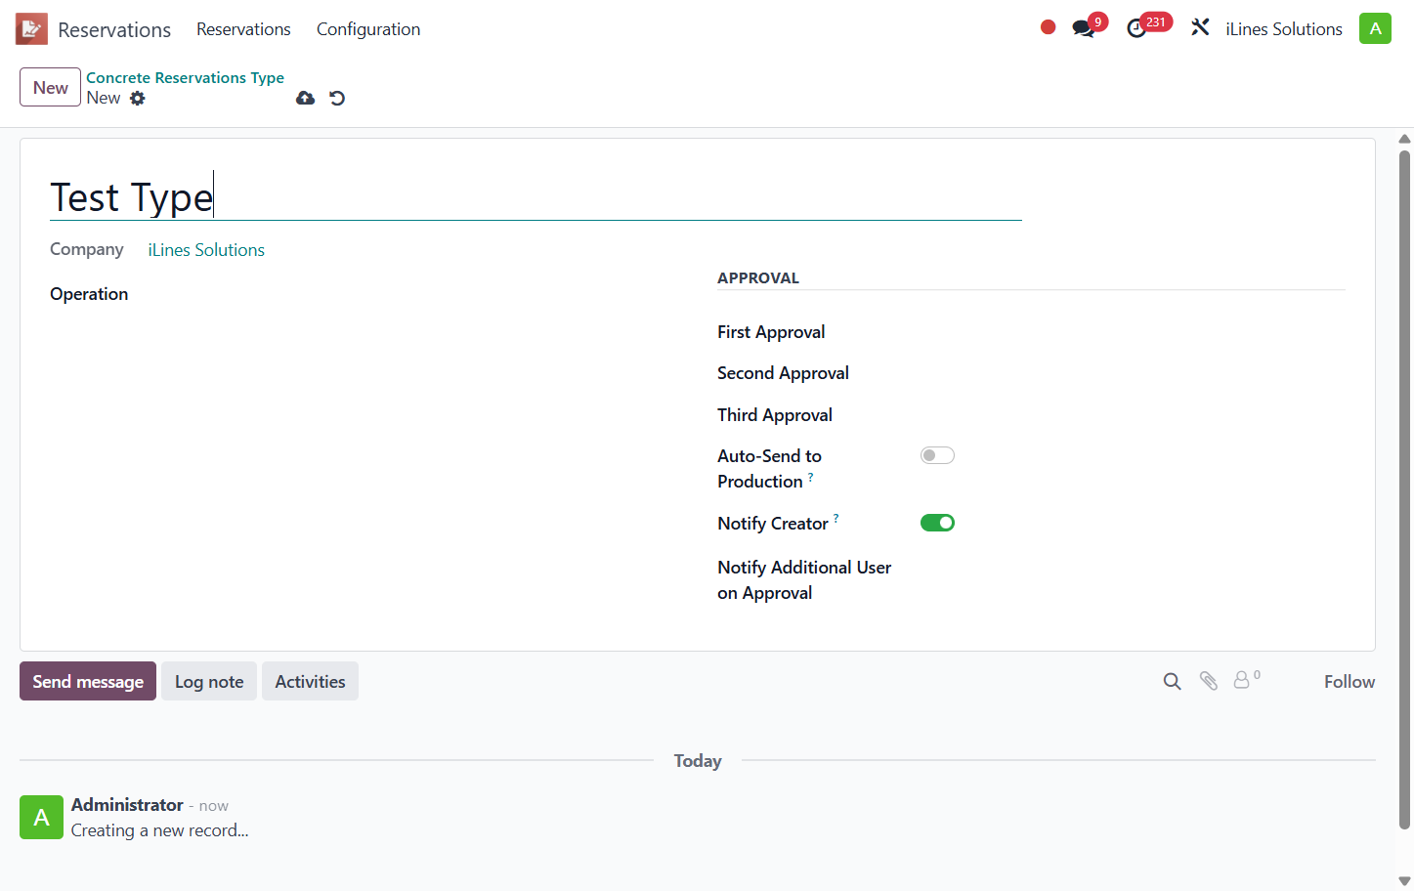Attach files using the paperclip icon
This screenshot has width=1414, height=891.
click(1209, 681)
